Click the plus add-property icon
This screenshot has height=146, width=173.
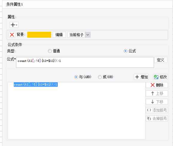click(13, 25)
